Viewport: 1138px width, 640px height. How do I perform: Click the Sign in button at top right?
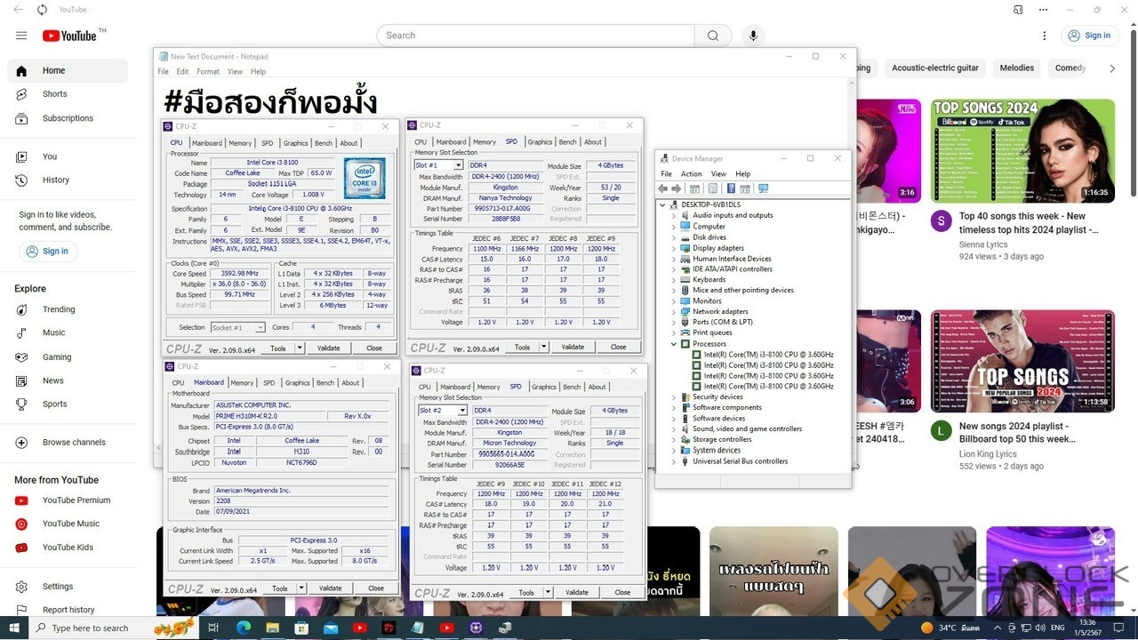[1089, 36]
